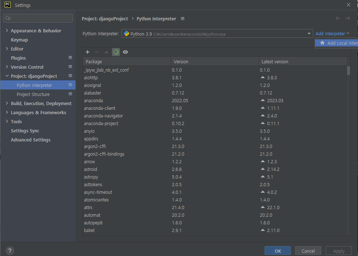Viewport: 358px width, 256px height.
Task: Click the green reload packages icon
Action: click(116, 52)
